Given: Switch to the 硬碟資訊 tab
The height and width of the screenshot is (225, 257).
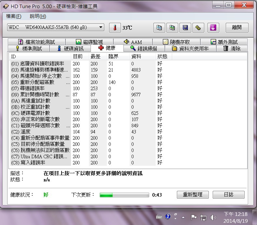Looking at the screenshot, I should click(x=70, y=48).
